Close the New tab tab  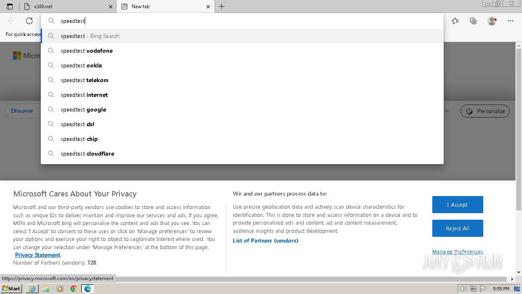(x=208, y=7)
